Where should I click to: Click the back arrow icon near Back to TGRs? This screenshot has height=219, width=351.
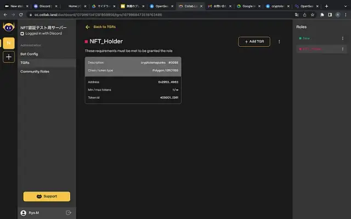(87, 26)
